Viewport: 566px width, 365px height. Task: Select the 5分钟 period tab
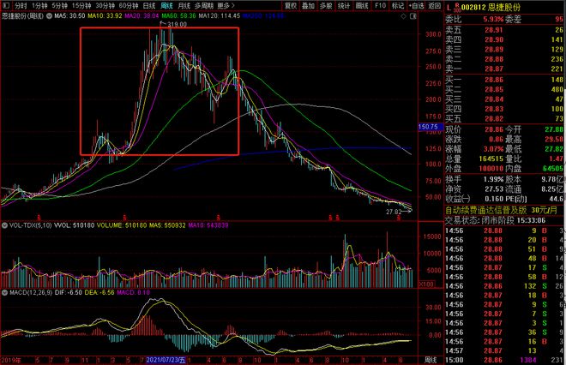tap(59, 6)
